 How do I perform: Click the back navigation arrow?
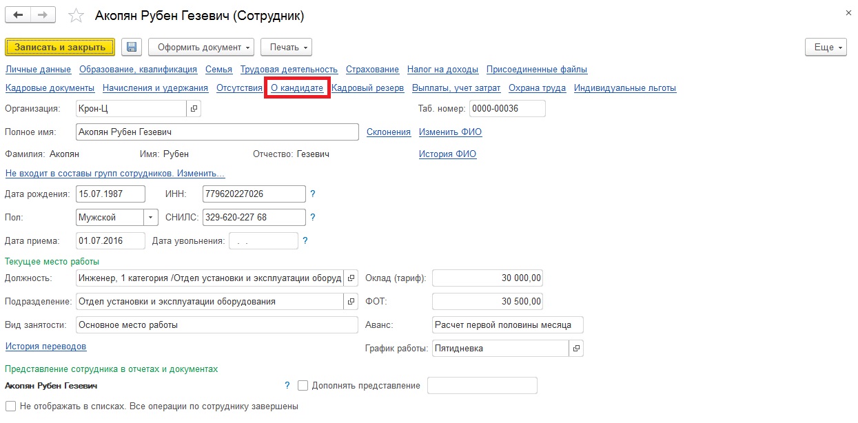click(x=18, y=15)
